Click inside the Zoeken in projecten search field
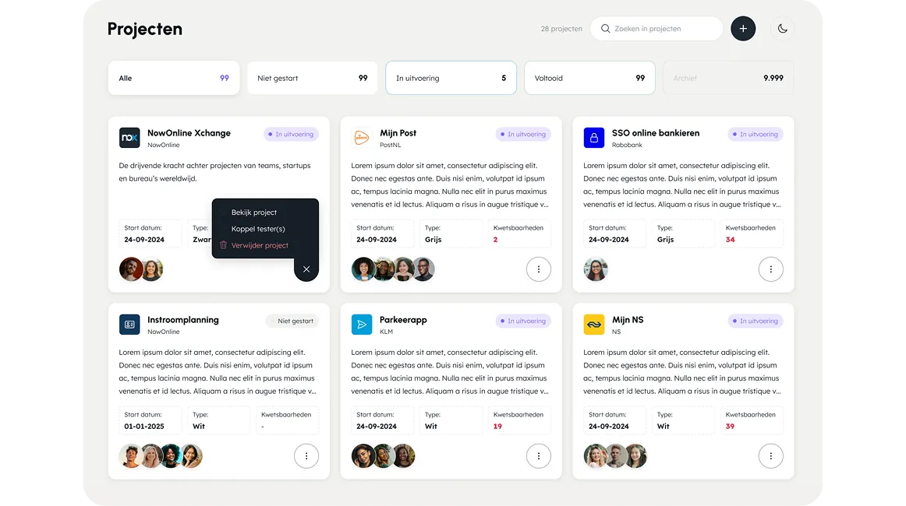 tap(663, 28)
